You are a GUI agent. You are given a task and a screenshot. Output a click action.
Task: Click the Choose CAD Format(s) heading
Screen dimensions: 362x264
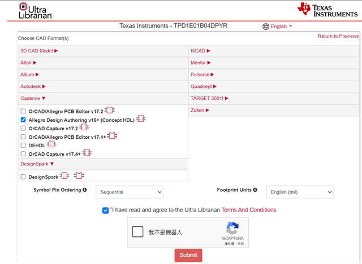click(x=43, y=38)
